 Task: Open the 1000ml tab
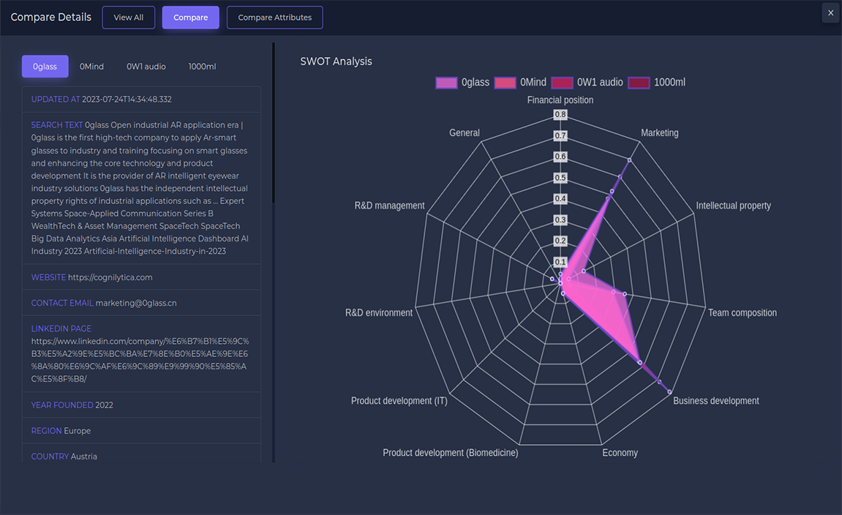point(202,67)
